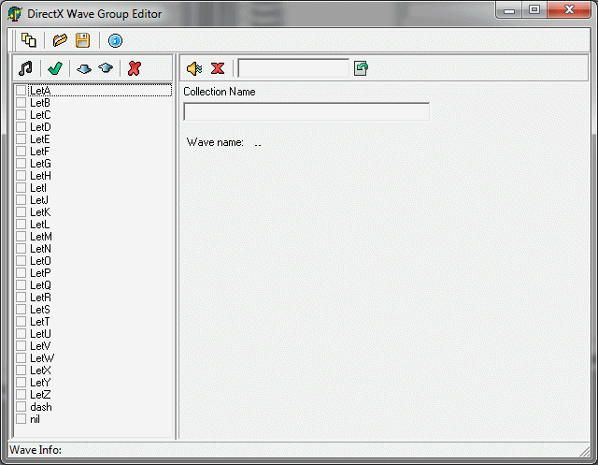Click the music note add wave icon

[x=25, y=68]
